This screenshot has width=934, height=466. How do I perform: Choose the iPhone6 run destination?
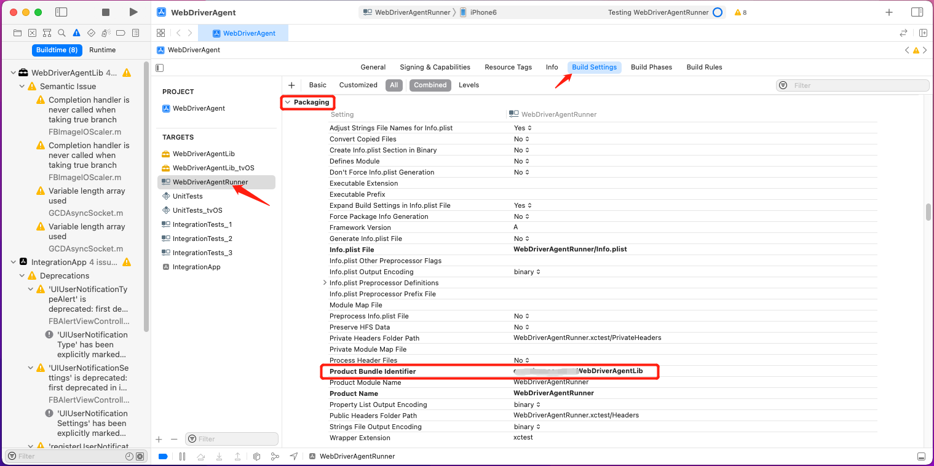(x=478, y=12)
